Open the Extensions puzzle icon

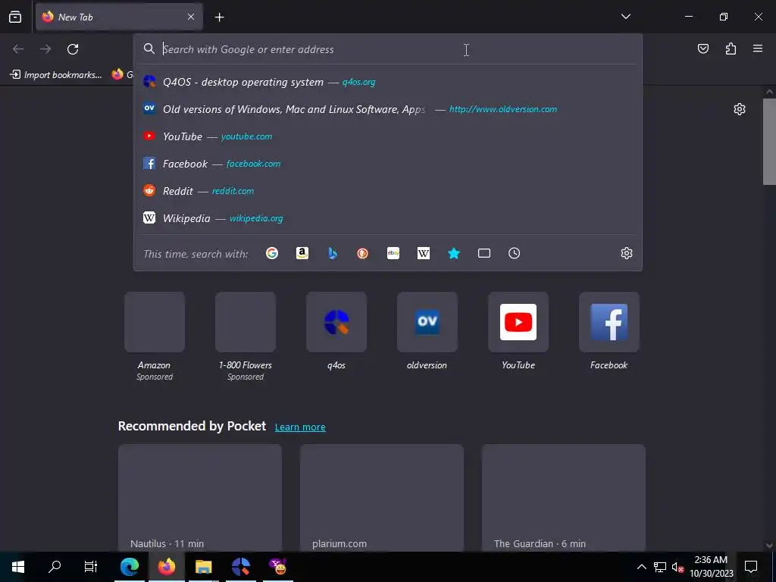coord(731,48)
